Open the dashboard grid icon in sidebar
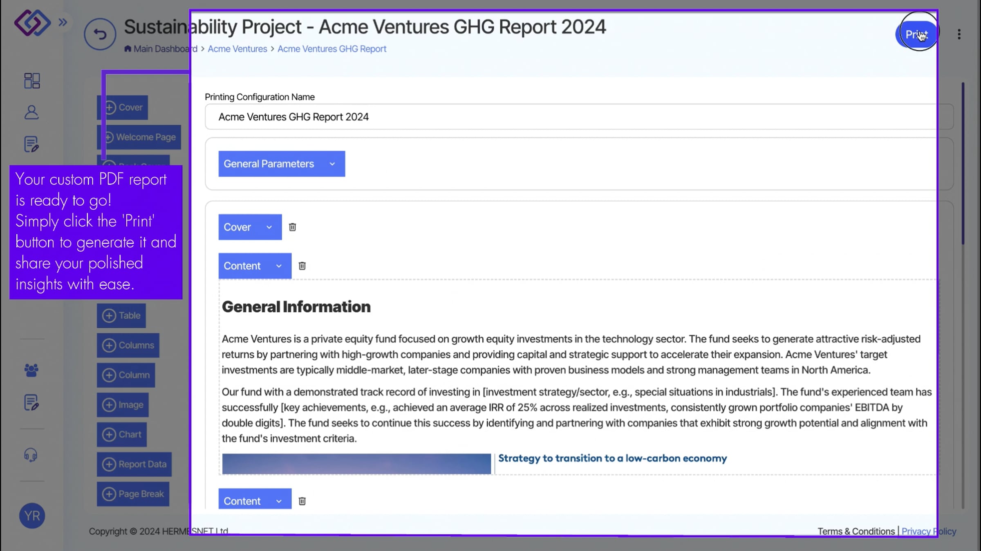This screenshot has width=981, height=551. coord(32,81)
